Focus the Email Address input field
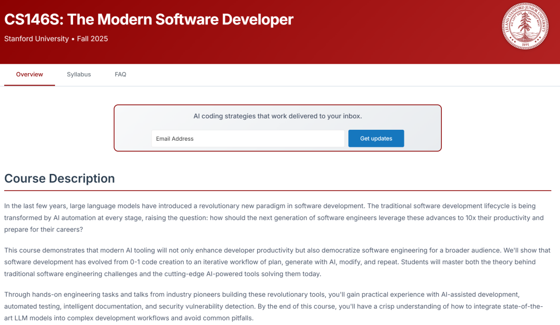The image size is (560, 325). [248, 139]
